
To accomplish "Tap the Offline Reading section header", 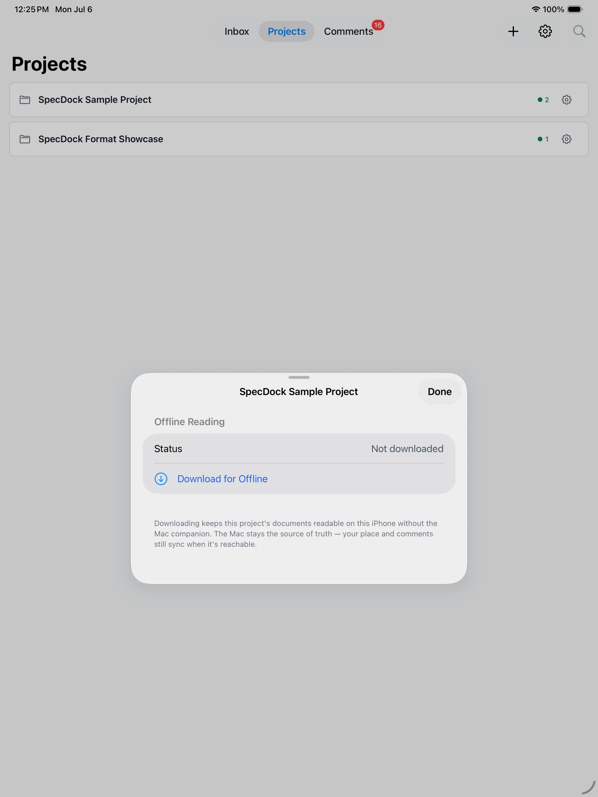I will coord(189,422).
